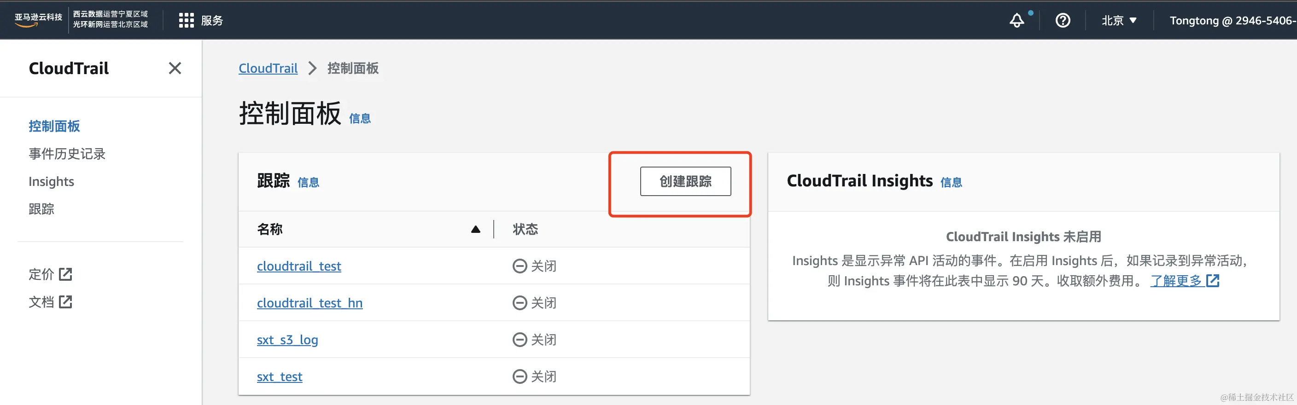Open the notifications bell icon

pyautogui.click(x=1017, y=21)
